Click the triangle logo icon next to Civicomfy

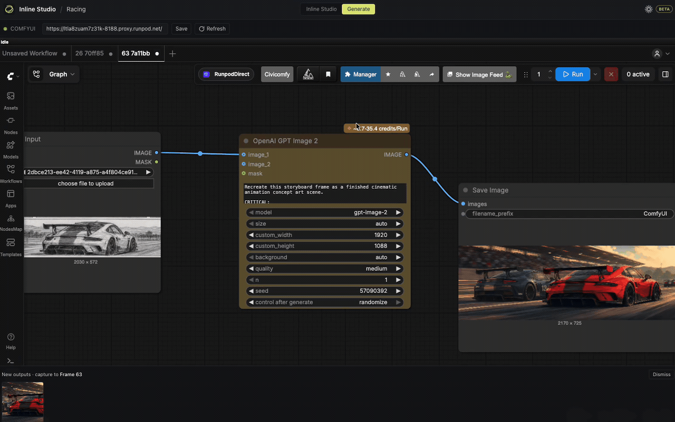tap(308, 74)
